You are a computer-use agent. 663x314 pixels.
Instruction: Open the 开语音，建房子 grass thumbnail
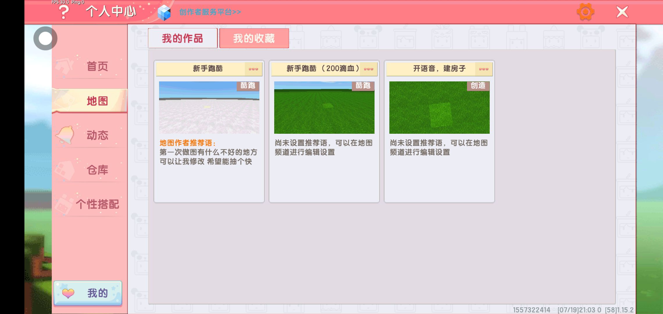point(439,108)
